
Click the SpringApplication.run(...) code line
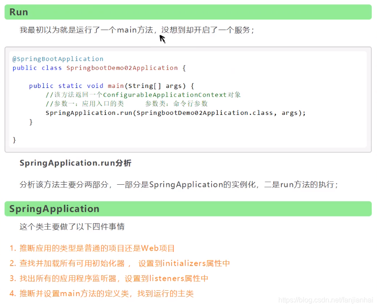coord(176,113)
